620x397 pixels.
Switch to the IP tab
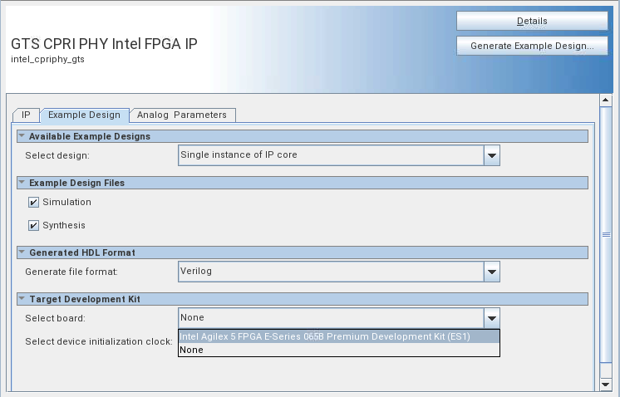pos(27,115)
